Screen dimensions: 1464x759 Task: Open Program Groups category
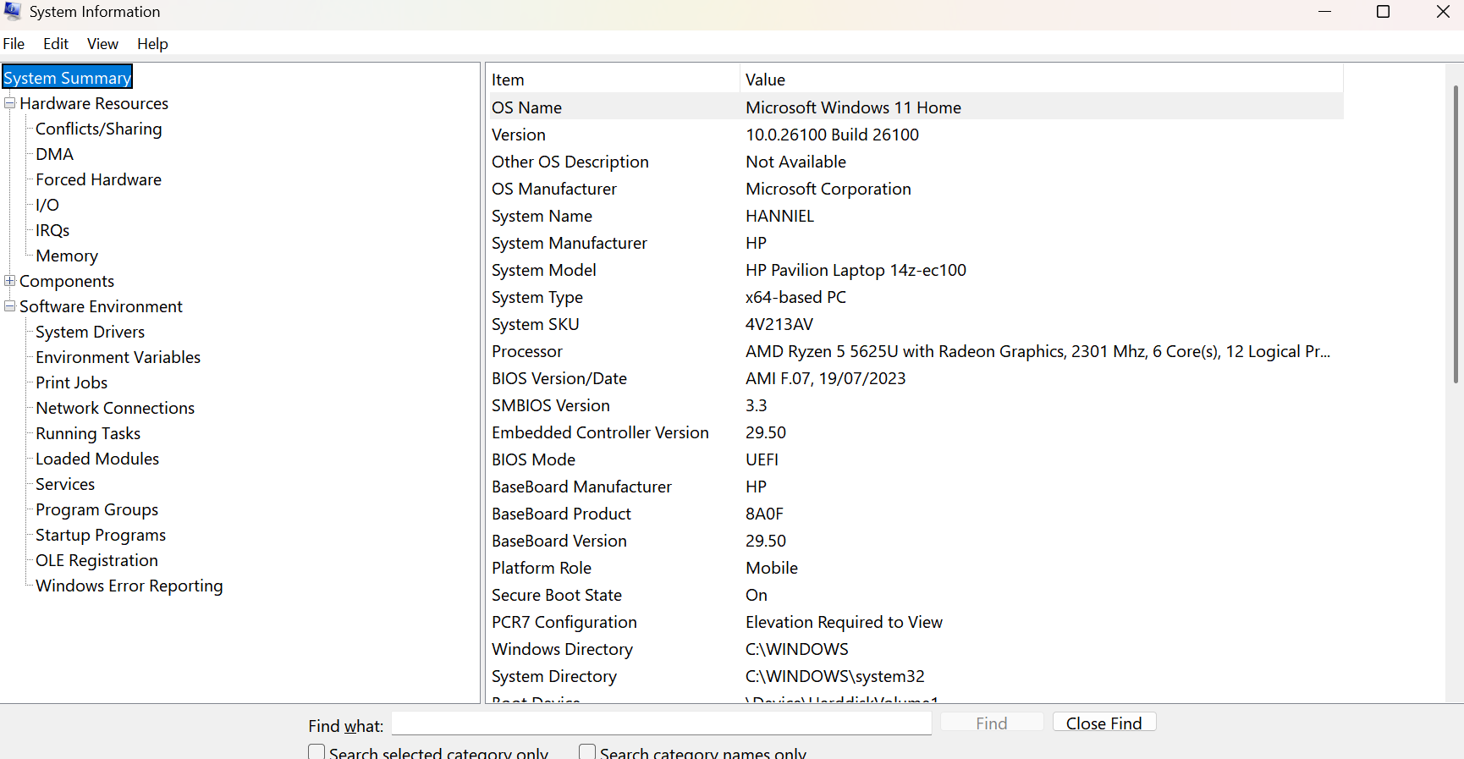(x=96, y=509)
